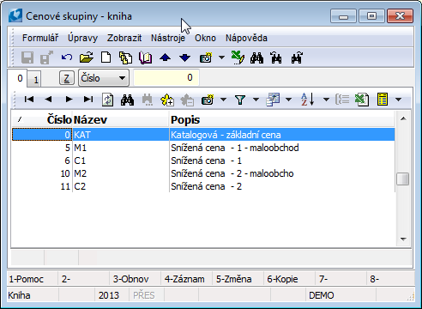Click the camera icon in grid toolbar

(x=208, y=100)
